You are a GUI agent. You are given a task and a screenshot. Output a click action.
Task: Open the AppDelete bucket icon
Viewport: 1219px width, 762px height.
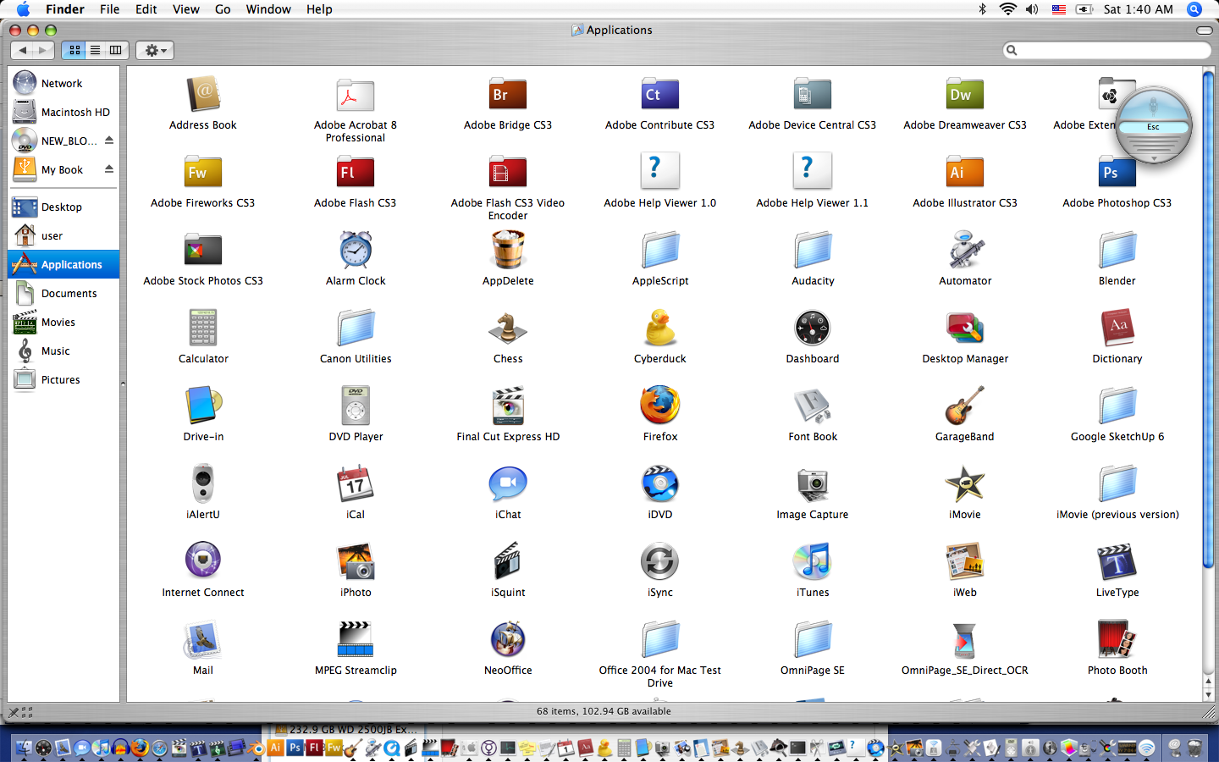(x=508, y=251)
